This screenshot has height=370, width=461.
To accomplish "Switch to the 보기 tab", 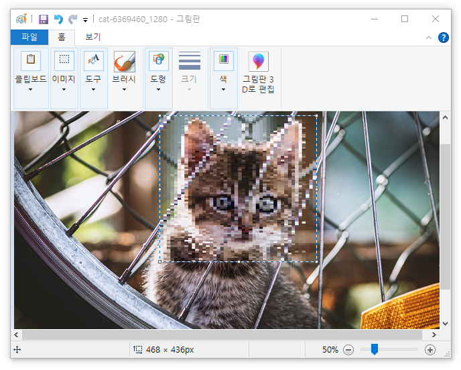I will point(93,37).
